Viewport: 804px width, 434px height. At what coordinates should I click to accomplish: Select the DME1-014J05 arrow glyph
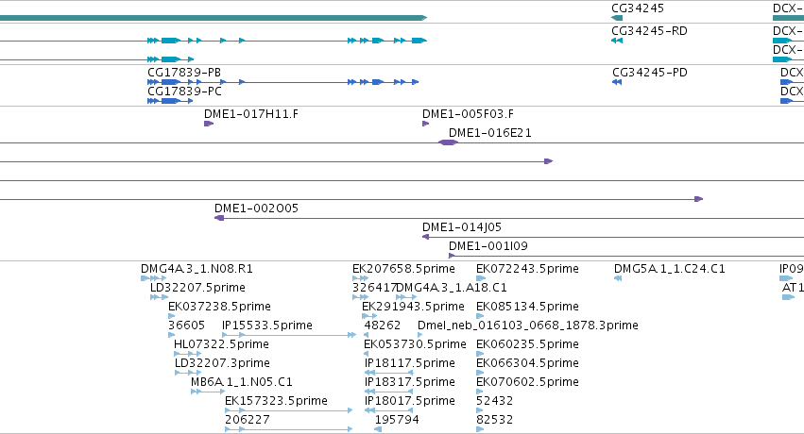425,237
